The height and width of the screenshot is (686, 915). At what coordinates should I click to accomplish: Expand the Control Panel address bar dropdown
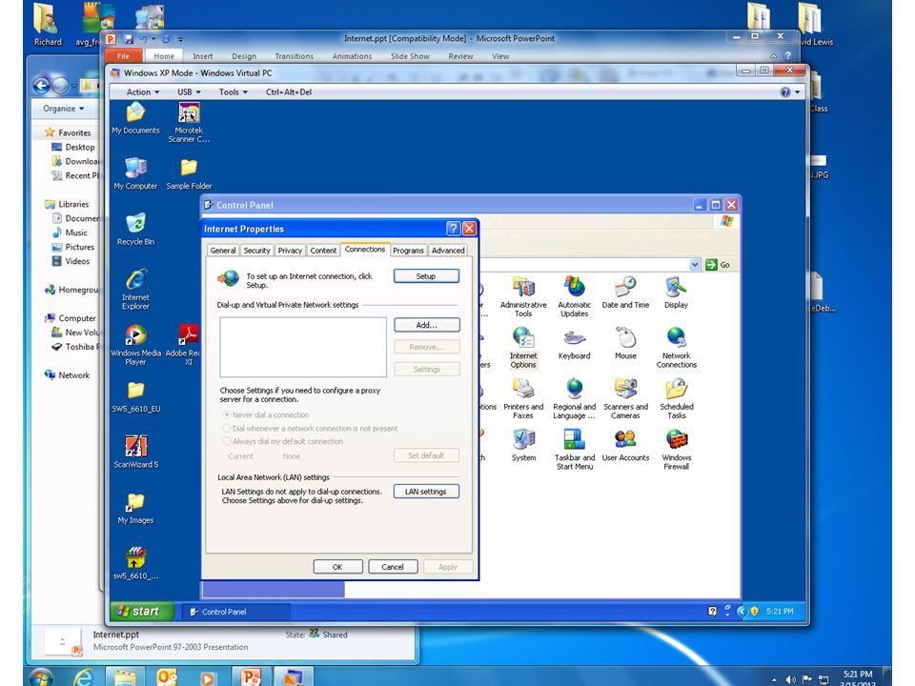pos(695,265)
